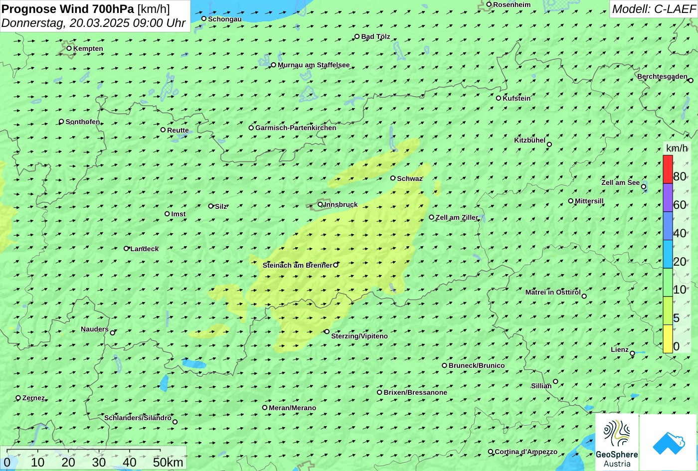Viewport: 698px width, 471px height.
Task: Click the Berchtesgaden city marker dot
Action: coord(691,80)
